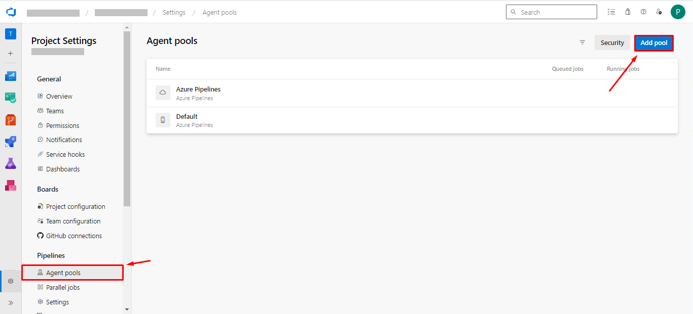Screen dimensions: 693x314
Task: Open Repos icon in left rail
Action: tap(11, 120)
